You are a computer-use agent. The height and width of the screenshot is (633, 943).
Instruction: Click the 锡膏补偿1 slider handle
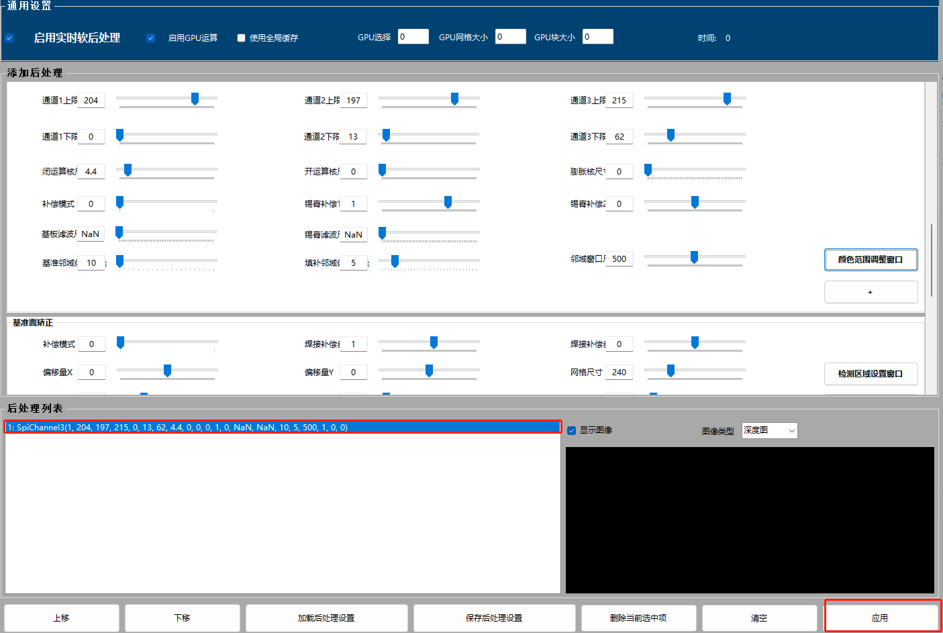(x=448, y=202)
